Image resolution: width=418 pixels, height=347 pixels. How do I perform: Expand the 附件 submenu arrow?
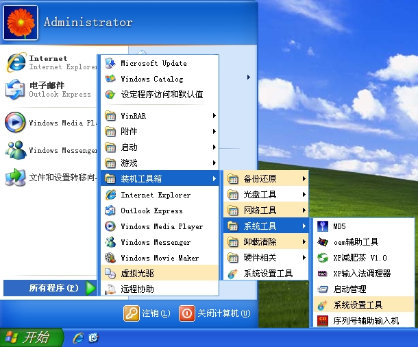point(214,132)
